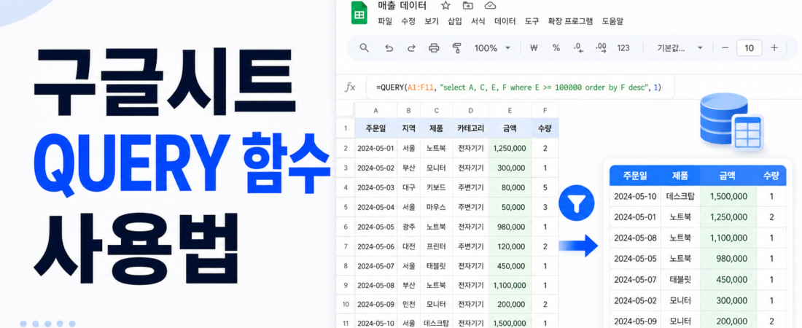
Task: Star the 매출 데이터 document
Action: coord(445,6)
